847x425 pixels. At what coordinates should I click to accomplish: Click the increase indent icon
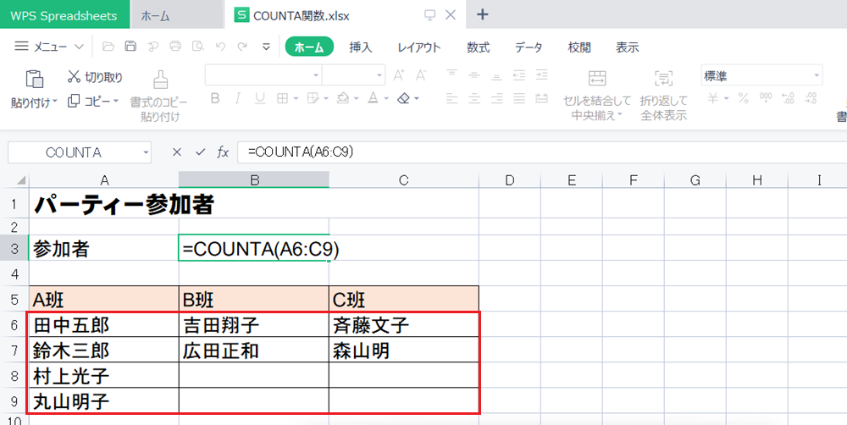coord(542,75)
